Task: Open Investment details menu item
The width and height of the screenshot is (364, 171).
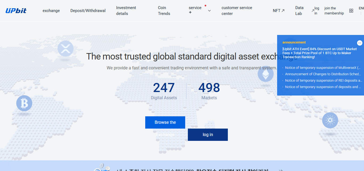Action: click(126, 11)
